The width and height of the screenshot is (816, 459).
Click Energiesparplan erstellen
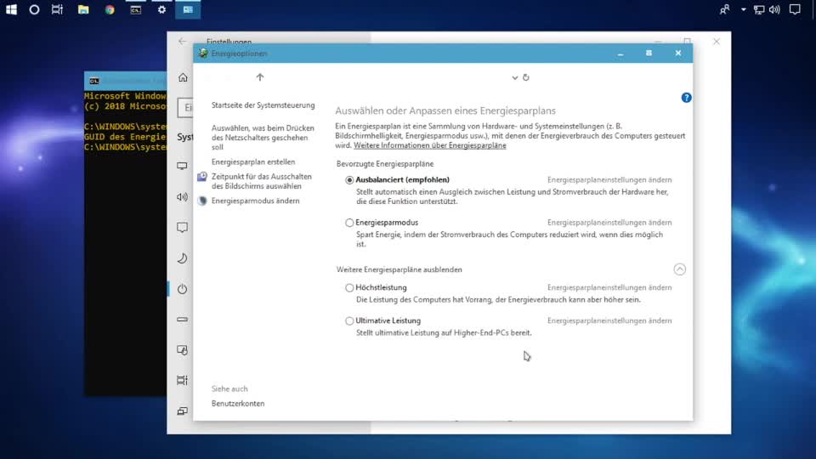coord(253,161)
